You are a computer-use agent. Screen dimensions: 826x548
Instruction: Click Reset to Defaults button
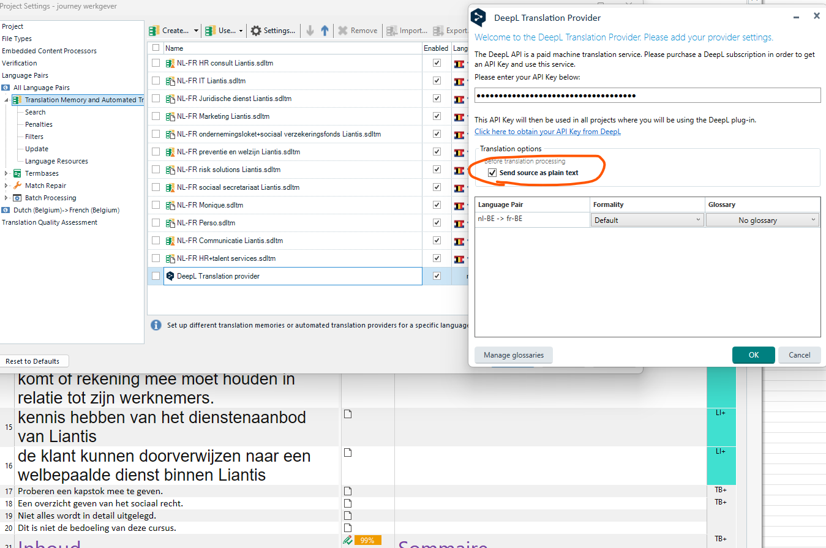pos(33,361)
